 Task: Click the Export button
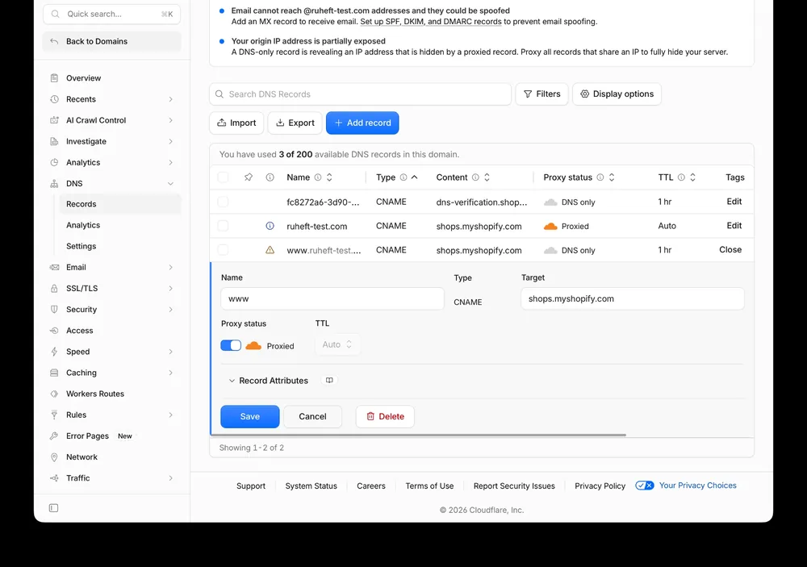click(295, 123)
